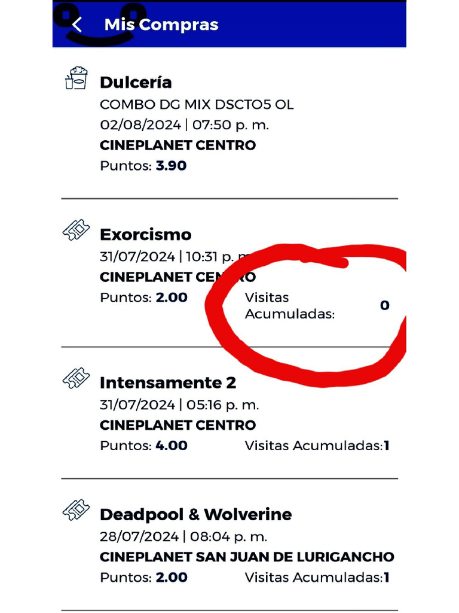Tap Dulcería Puntos 3.90 value
The width and height of the screenshot is (459, 613).
171,165
